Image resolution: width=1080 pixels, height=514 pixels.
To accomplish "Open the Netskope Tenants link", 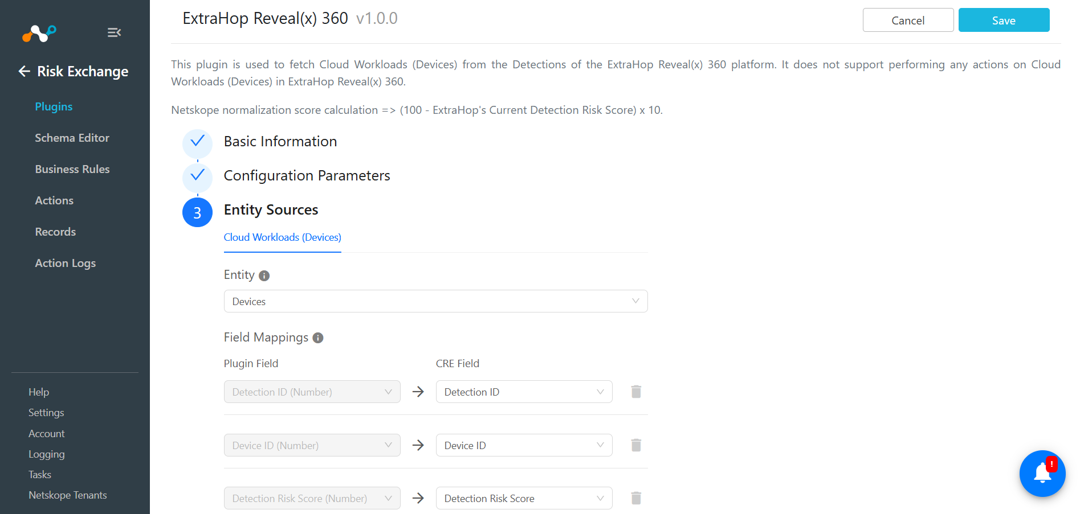I will pyautogui.click(x=68, y=495).
